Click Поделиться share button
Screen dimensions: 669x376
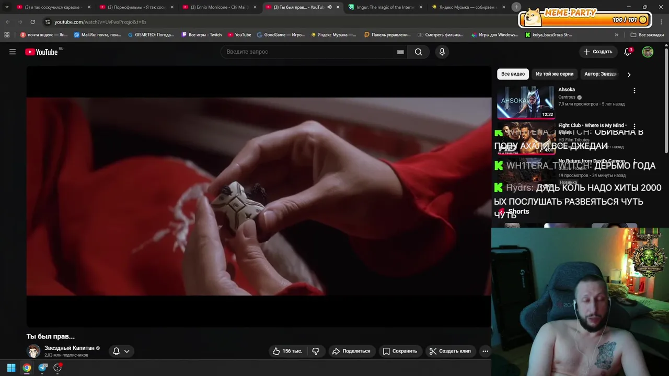[351, 351]
